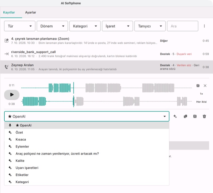Change the 1x playback speed
Viewport: 213px width, 193px height.
pos(201,94)
